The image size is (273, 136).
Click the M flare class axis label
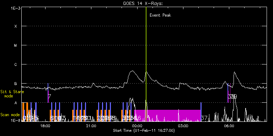pos(16,45)
